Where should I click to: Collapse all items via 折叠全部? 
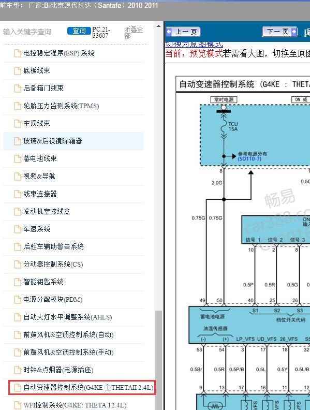point(134,33)
